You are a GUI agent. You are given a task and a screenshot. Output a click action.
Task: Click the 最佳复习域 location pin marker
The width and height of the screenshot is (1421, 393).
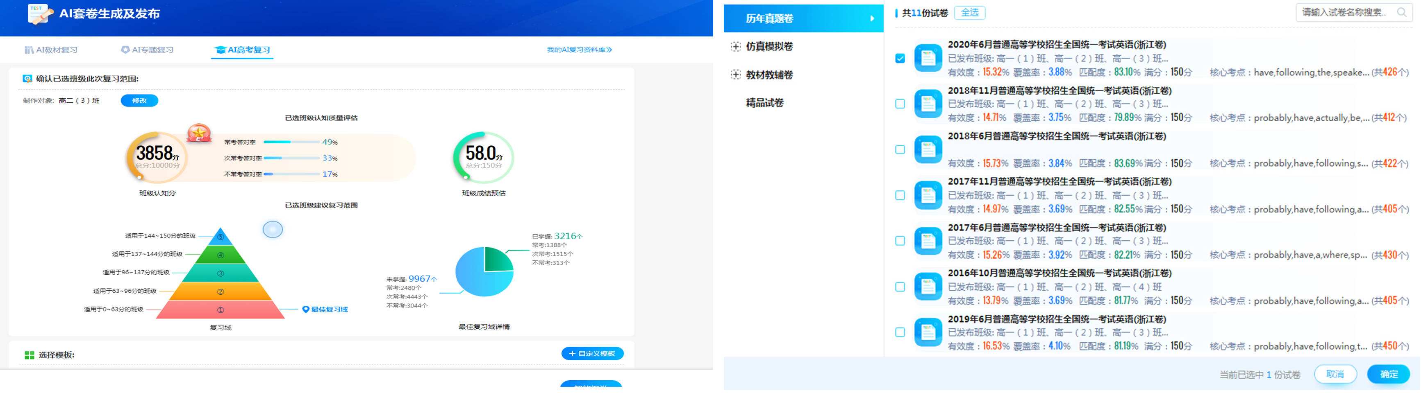coord(306,310)
